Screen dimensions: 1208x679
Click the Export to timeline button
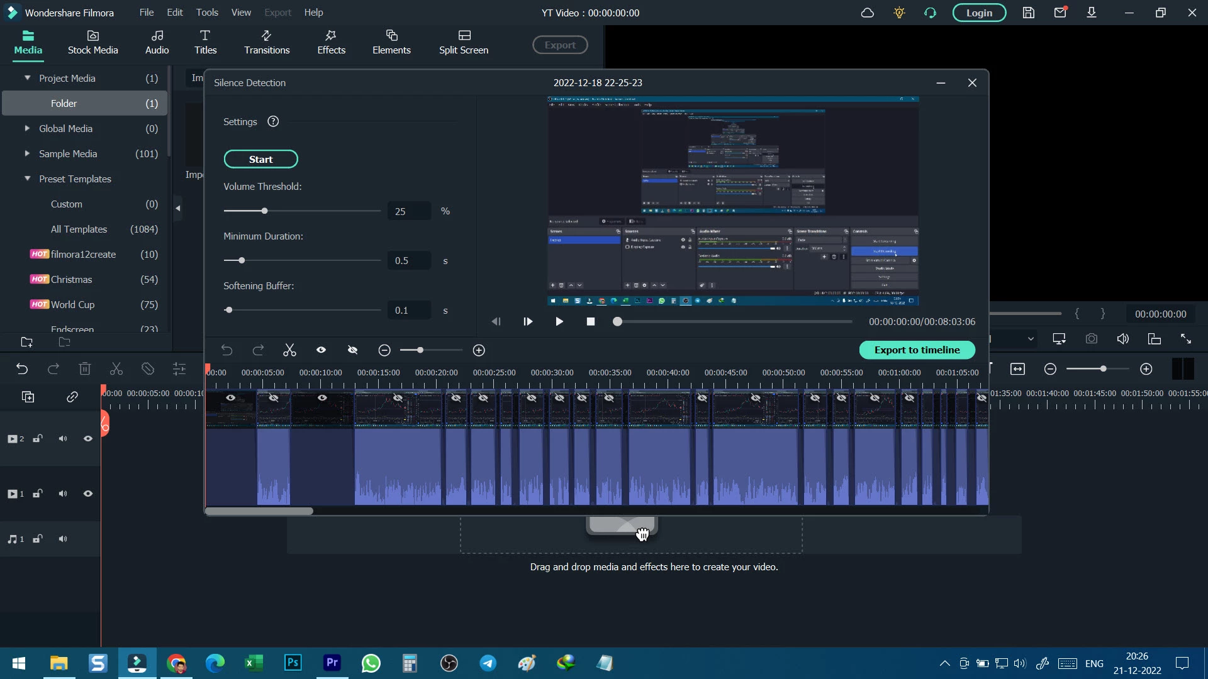[917, 350]
